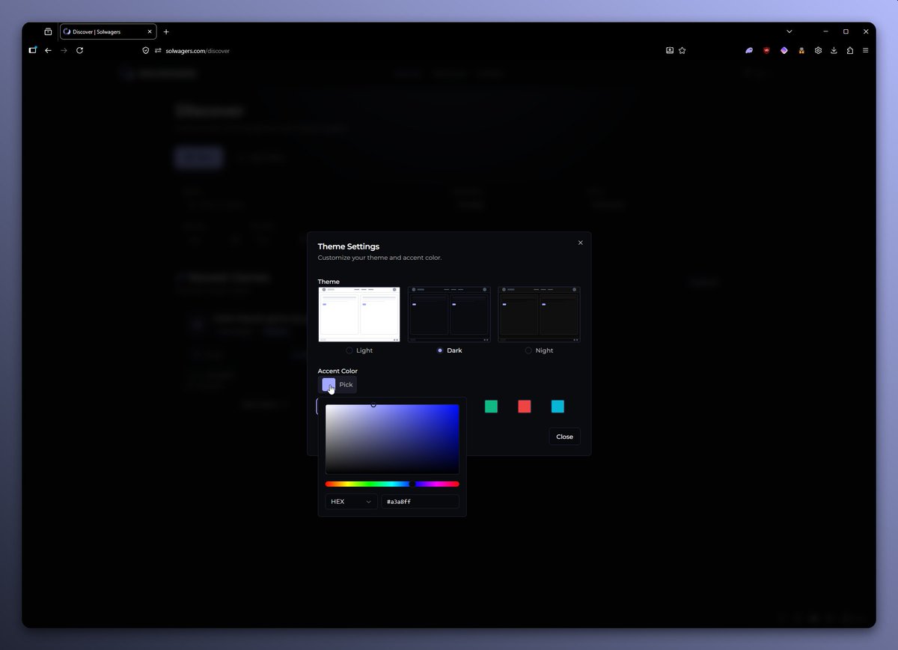The image size is (898, 650).
Task: Open the extensions puzzle-piece menu
Action: click(x=850, y=51)
